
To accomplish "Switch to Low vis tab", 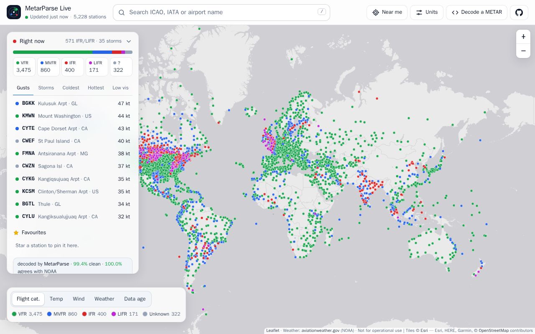I will (x=120, y=88).
